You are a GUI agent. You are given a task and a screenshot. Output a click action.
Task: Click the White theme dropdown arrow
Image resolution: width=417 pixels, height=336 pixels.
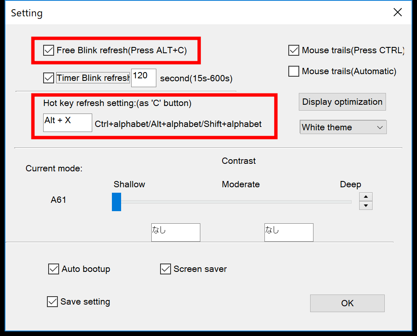coord(380,127)
